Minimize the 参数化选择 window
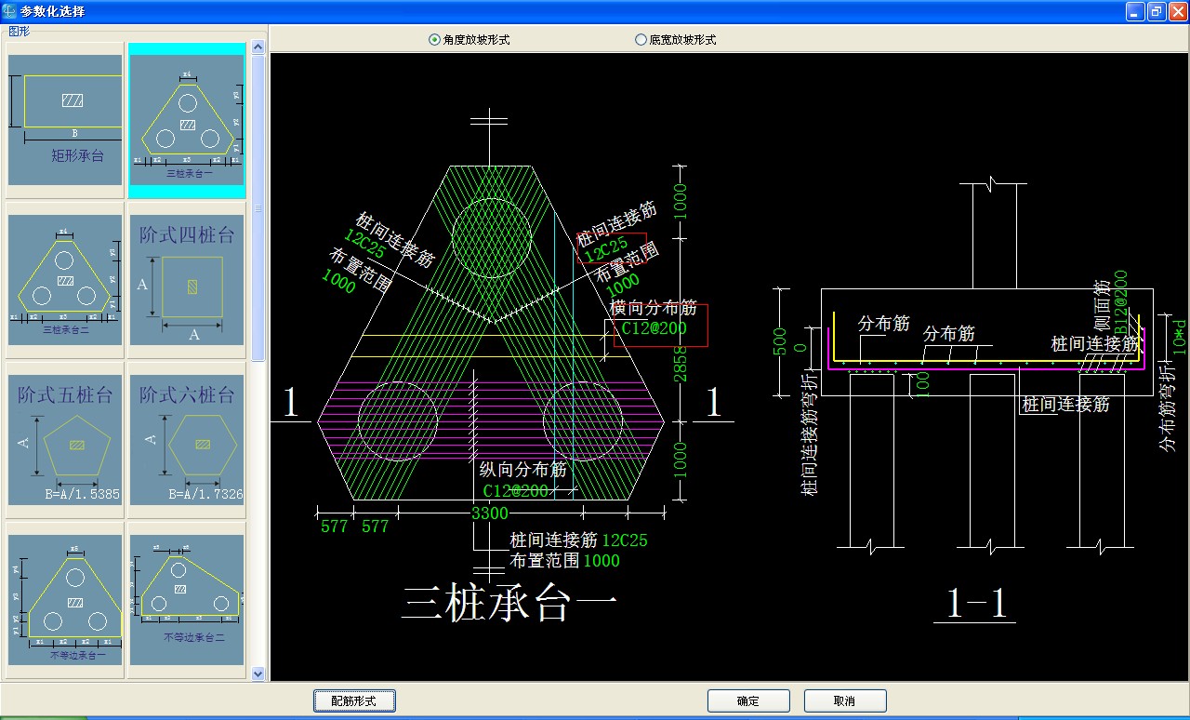This screenshot has width=1190, height=720. click(1135, 11)
